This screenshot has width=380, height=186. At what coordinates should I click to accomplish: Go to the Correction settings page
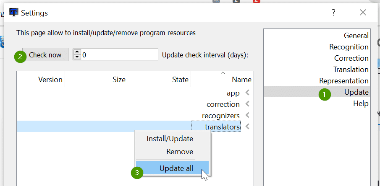pyautogui.click(x=351, y=58)
